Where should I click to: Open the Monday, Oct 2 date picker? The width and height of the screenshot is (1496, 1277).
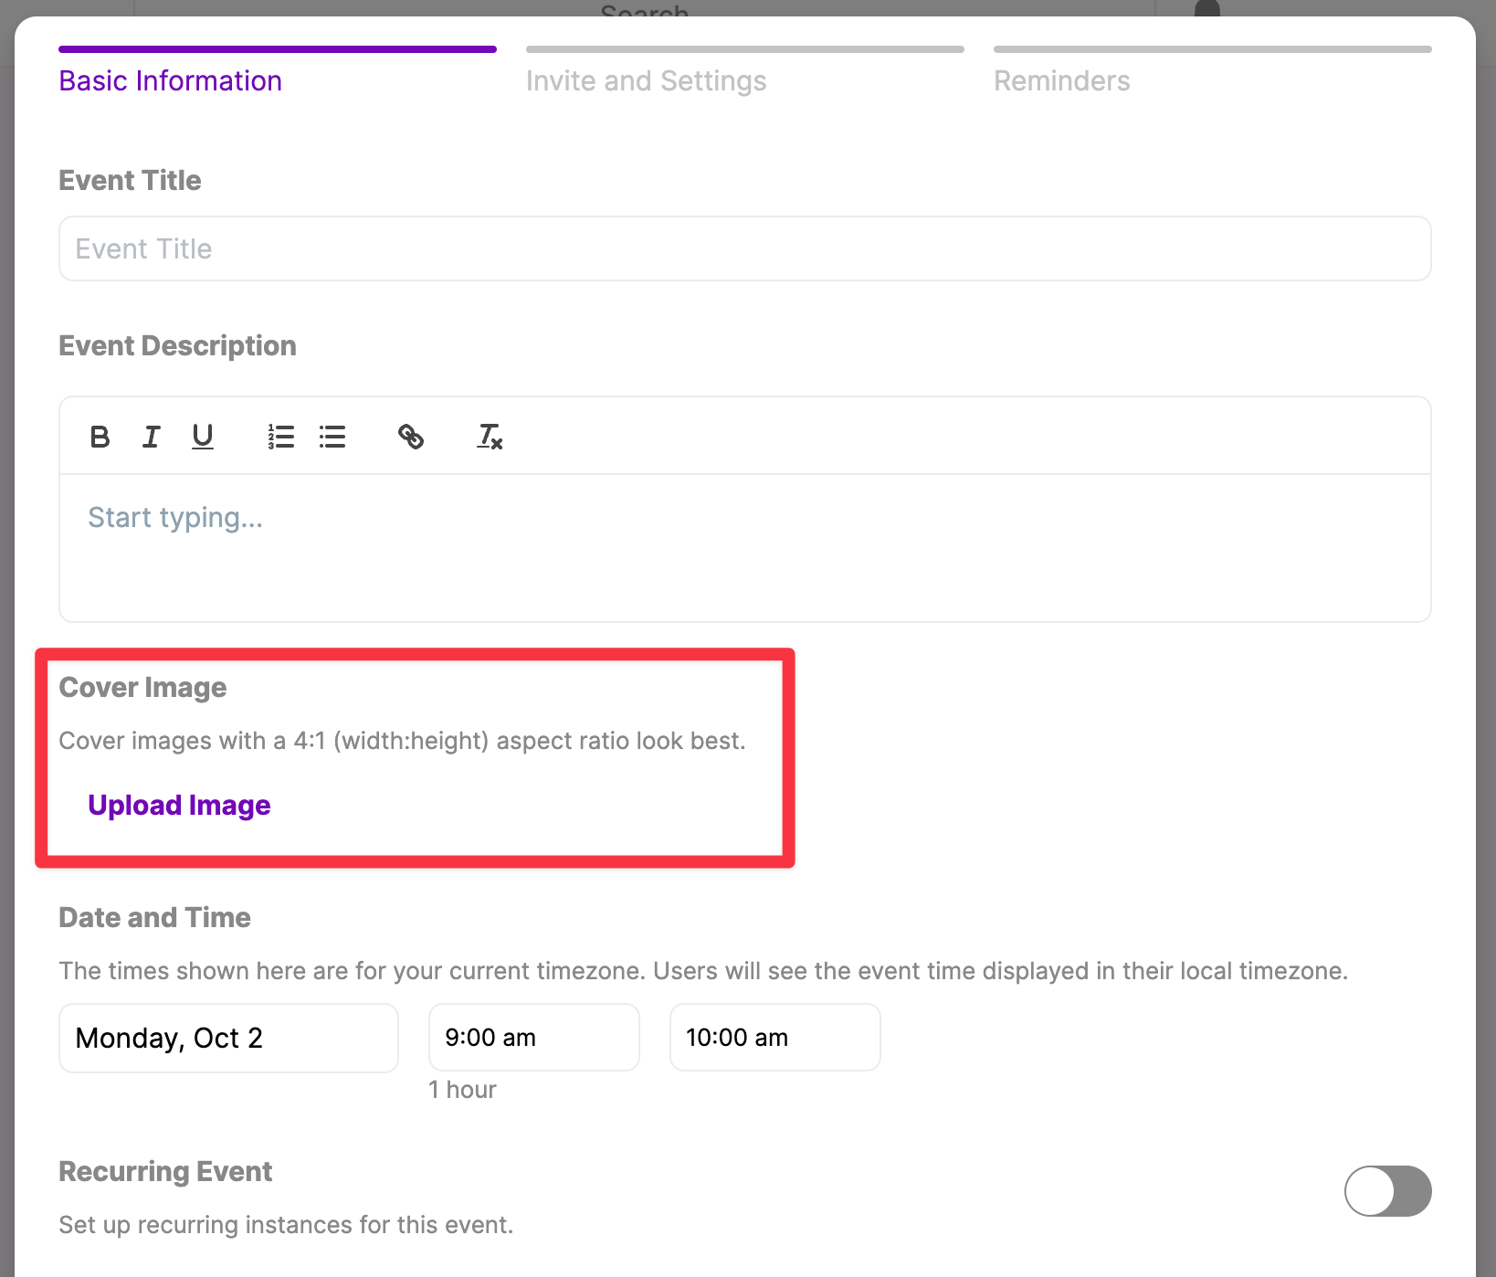[x=228, y=1038]
